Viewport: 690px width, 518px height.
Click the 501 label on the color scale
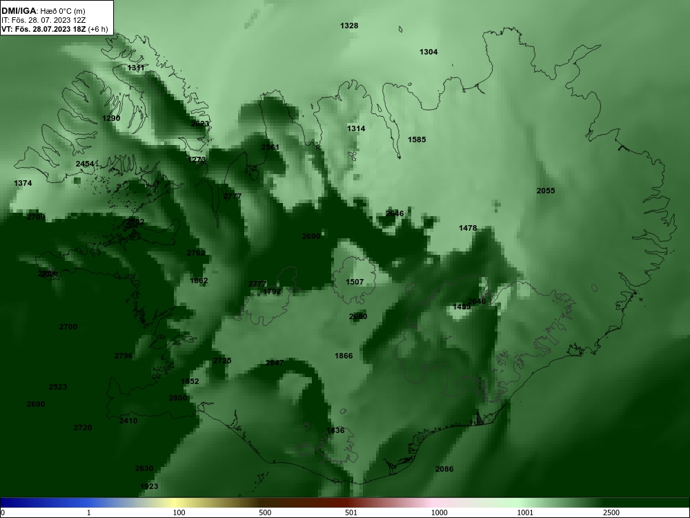click(x=351, y=513)
